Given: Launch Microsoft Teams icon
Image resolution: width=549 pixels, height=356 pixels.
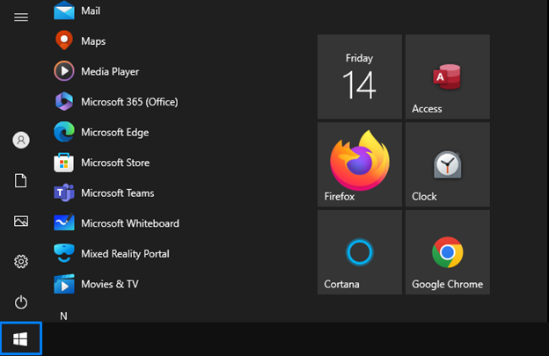Looking at the screenshot, I should pos(64,193).
